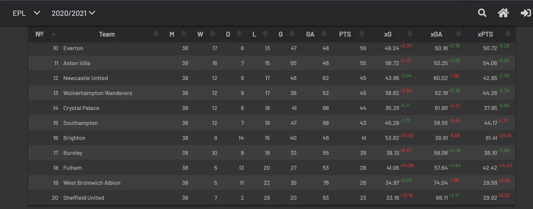This screenshot has width=533, height=209.
Task: Click the GA column header
Action: (310, 34)
